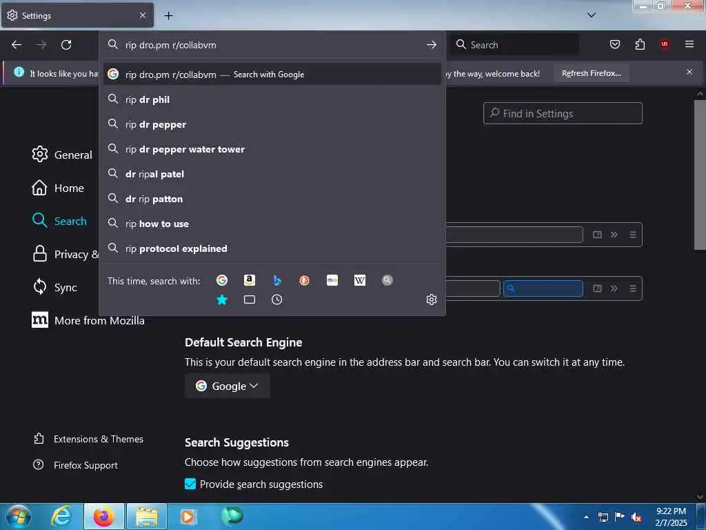Open Windows Explorer from the taskbar
The width and height of the screenshot is (706, 530).
click(147, 516)
